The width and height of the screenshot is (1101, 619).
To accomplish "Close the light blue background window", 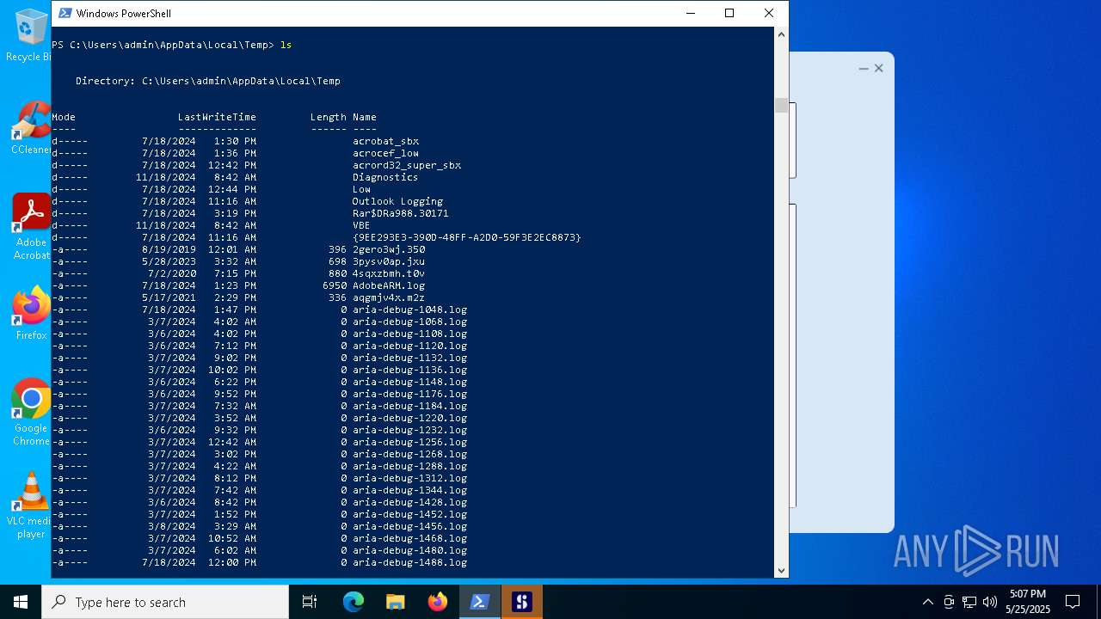I will pos(879,68).
